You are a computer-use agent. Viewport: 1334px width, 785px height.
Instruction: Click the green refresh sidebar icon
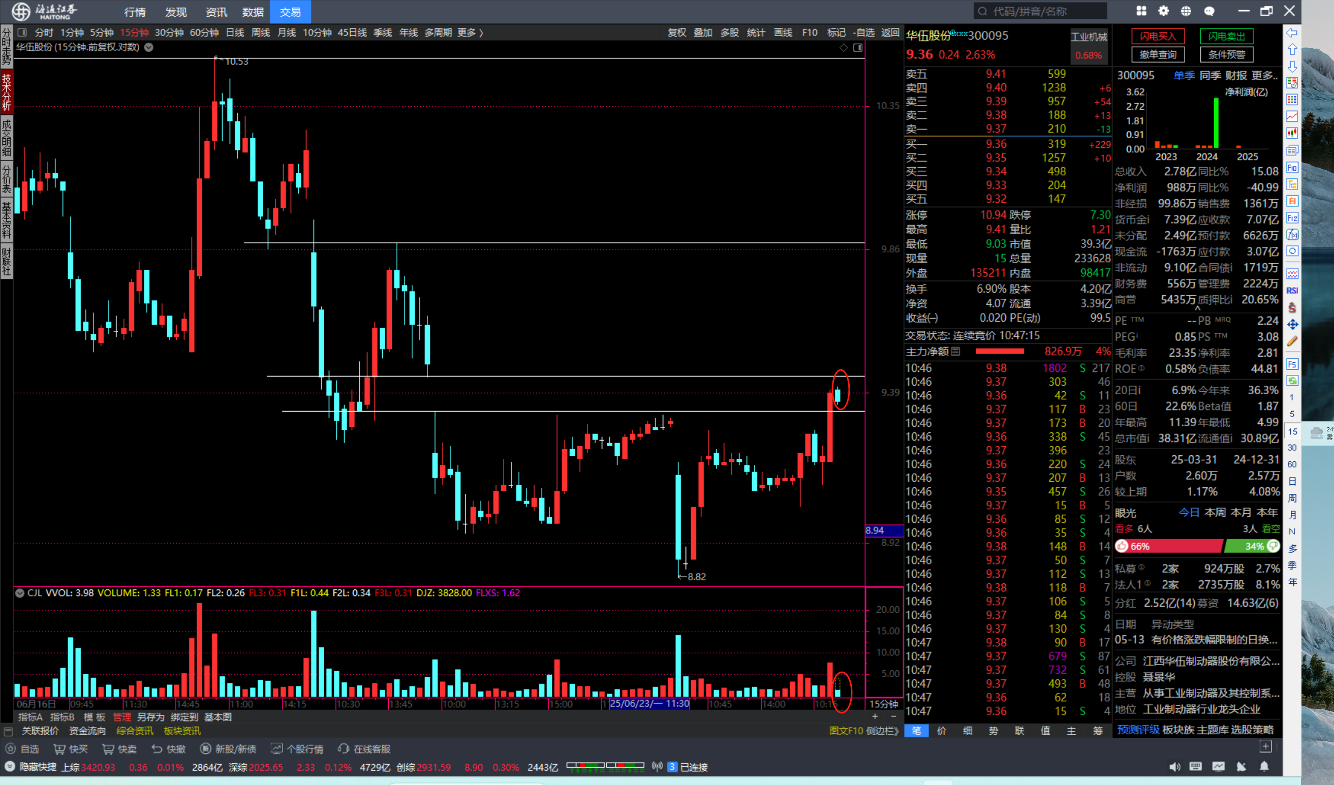[1292, 380]
